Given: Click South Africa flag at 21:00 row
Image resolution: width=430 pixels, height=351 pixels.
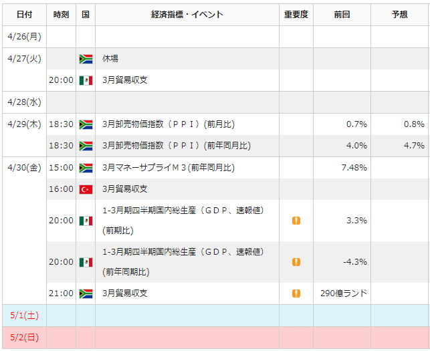Looking at the screenshot, I should point(86,294).
